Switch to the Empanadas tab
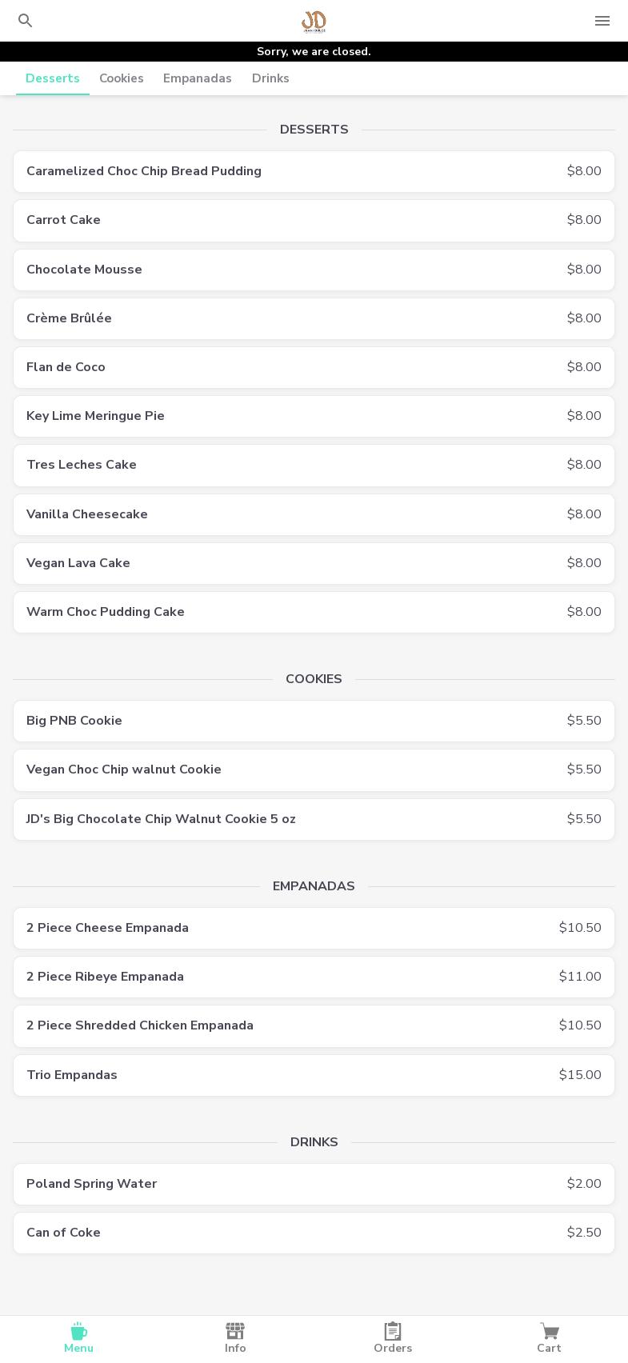Image resolution: width=628 pixels, height=1363 pixels. point(198,78)
